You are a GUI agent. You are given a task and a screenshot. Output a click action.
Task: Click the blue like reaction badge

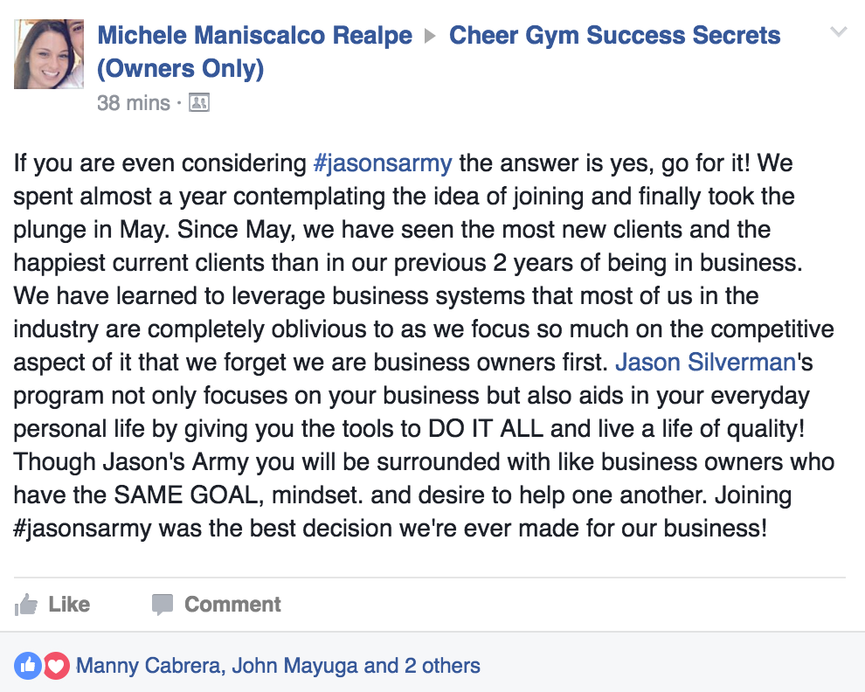click(28, 666)
